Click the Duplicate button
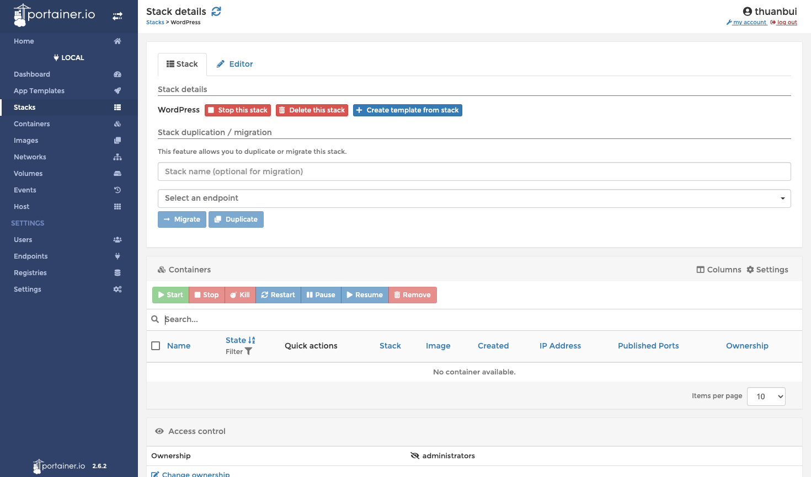Screen dimensions: 811x477 (x=236, y=219)
